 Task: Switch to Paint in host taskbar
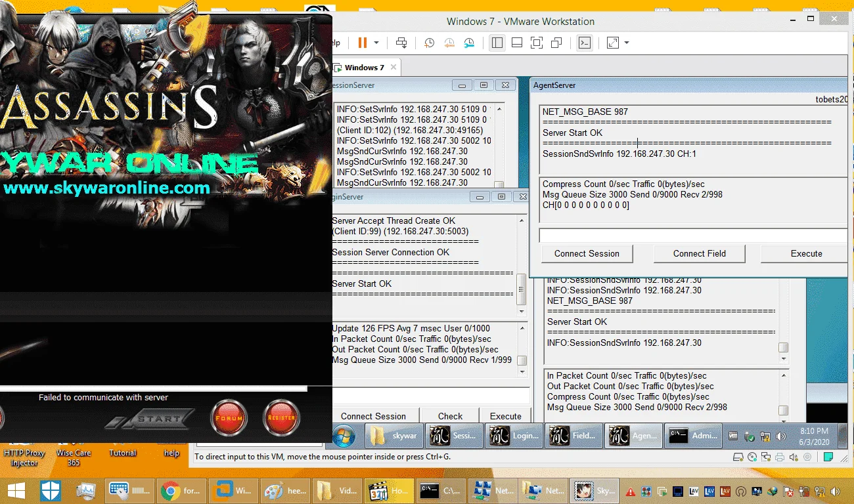coord(286,490)
